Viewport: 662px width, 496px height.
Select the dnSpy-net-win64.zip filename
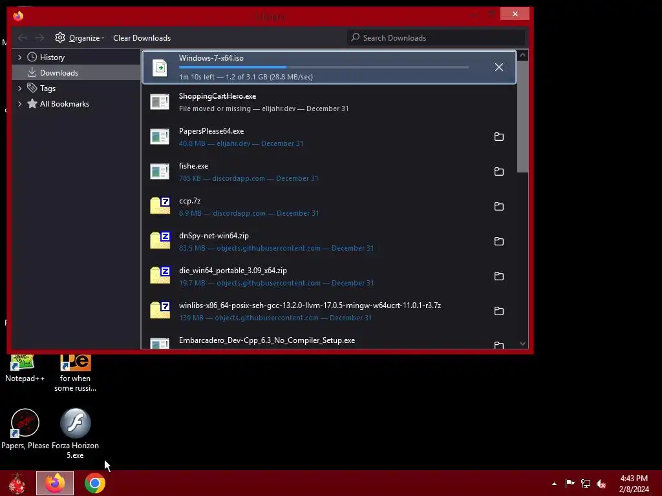point(213,236)
